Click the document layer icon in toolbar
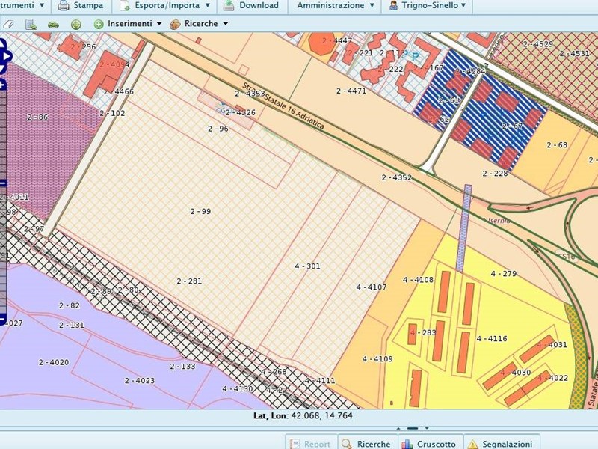Image resolution: width=598 pixels, height=449 pixels. click(31, 24)
